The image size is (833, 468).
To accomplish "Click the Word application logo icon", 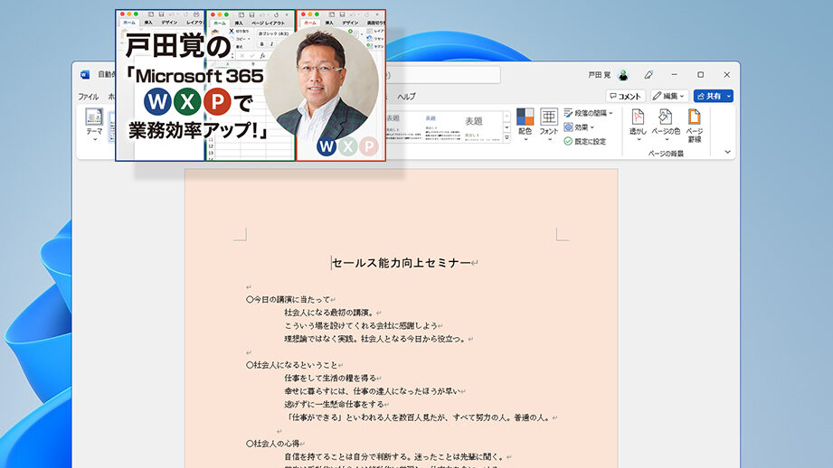I will pos(85,75).
